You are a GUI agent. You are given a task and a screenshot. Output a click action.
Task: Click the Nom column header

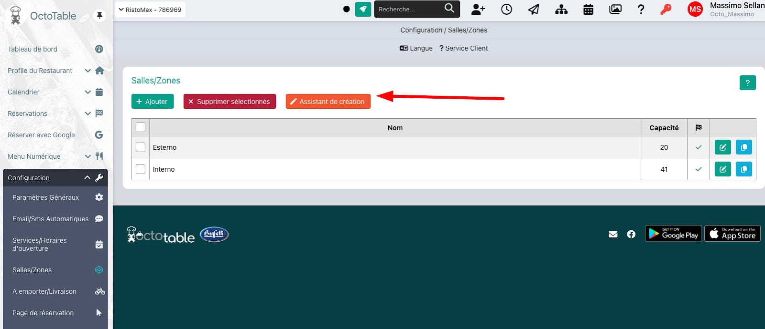tap(395, 128)
